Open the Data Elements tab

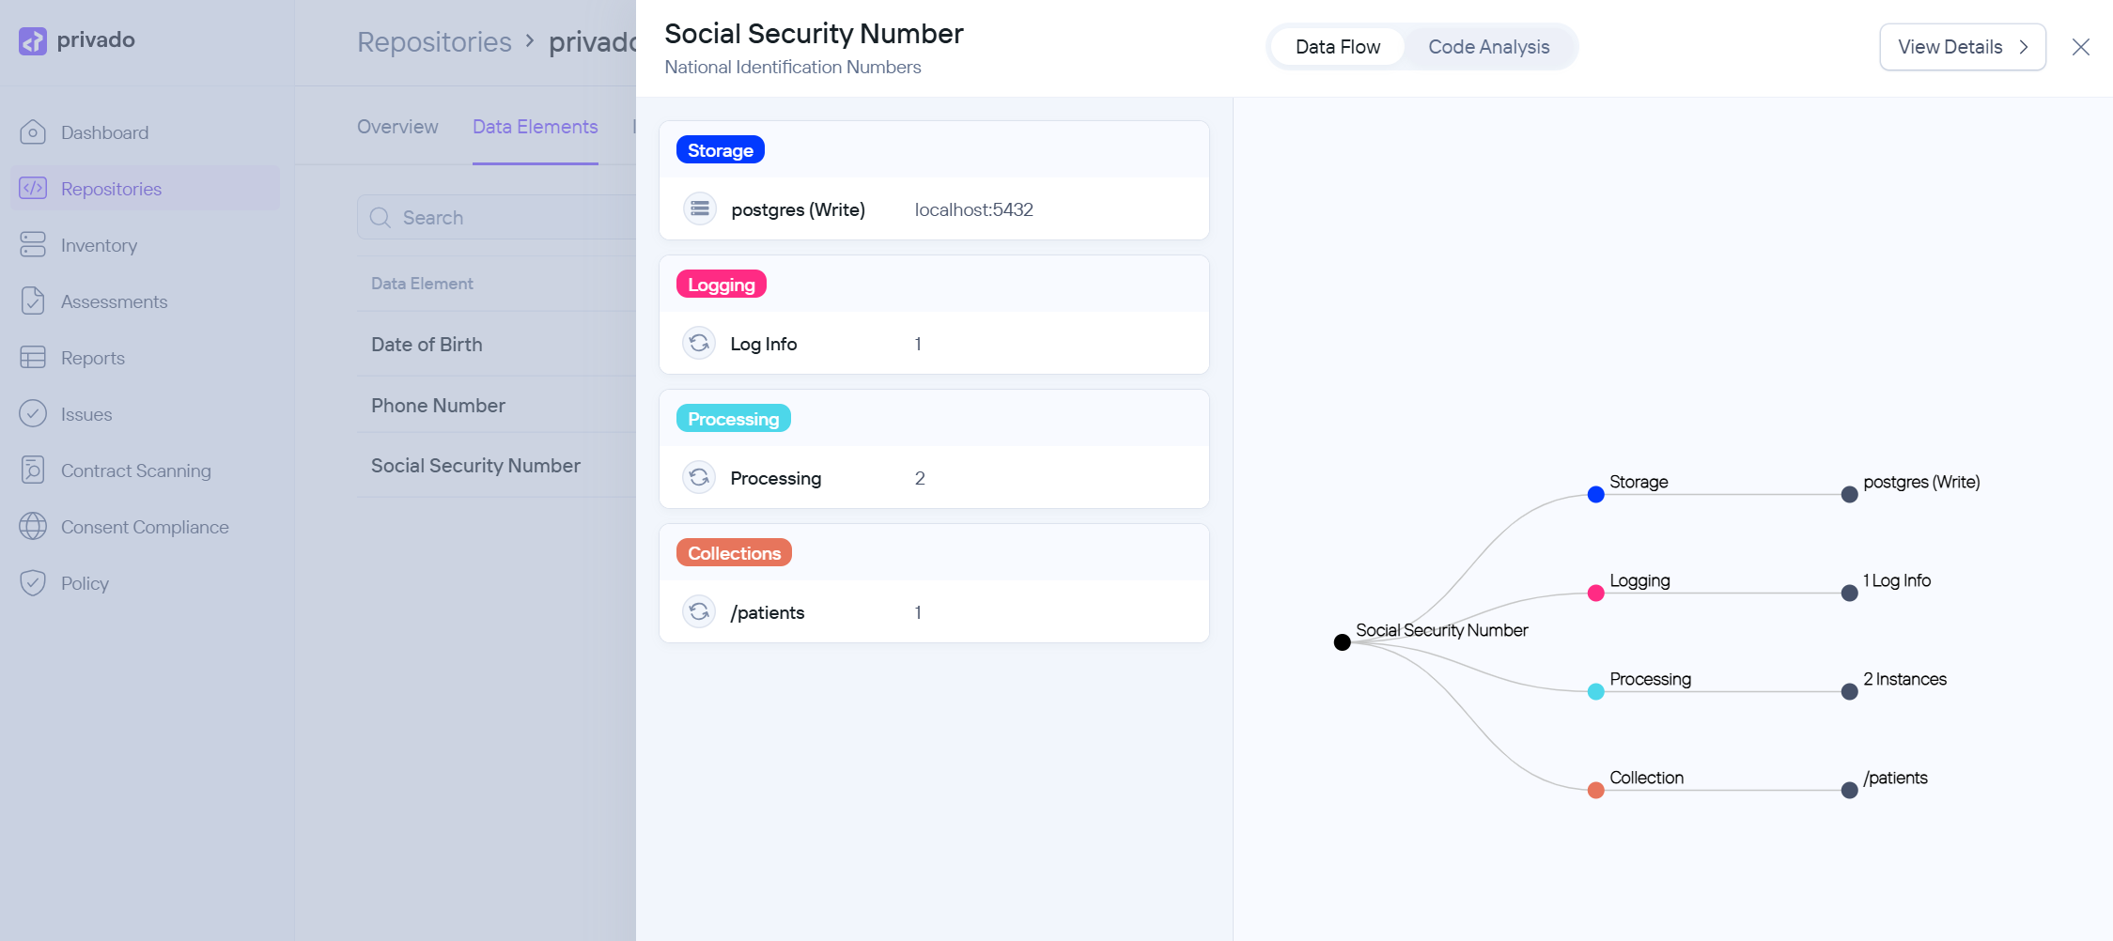point(535,126)
